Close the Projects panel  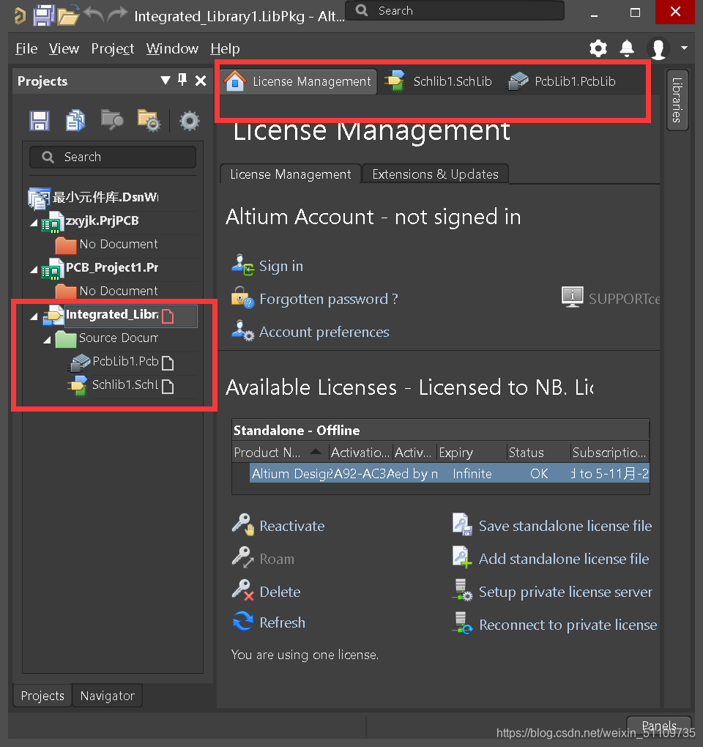click(x=201, y=81)
